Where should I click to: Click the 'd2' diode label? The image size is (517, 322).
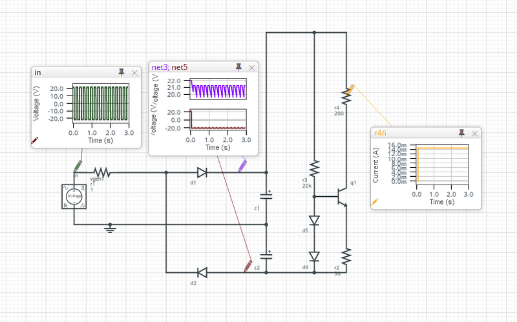(x=193, y=283)
